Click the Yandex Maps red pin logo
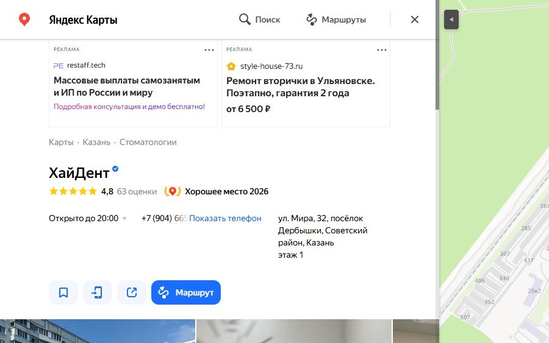 pyautogui.click(x=24, y=19)
